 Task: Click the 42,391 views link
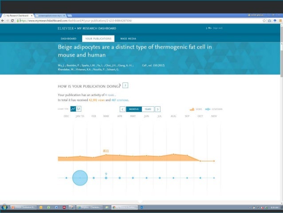[97, 100]
